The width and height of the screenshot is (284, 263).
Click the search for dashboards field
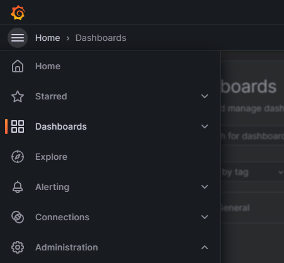click(x=253, y=136)
